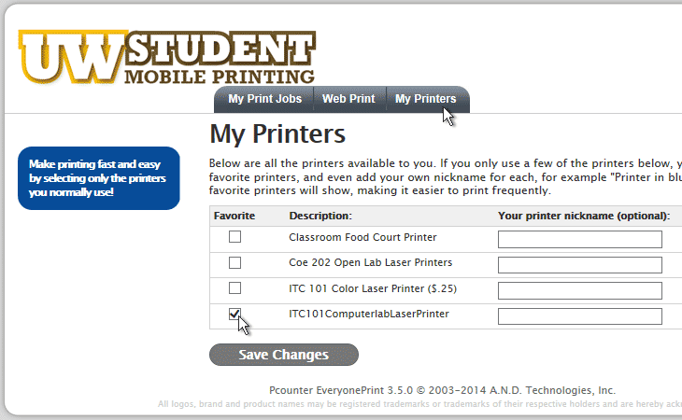Open the My Print Jobs tab
This screenshot has width=682, height=420.
tap(264, 99)
